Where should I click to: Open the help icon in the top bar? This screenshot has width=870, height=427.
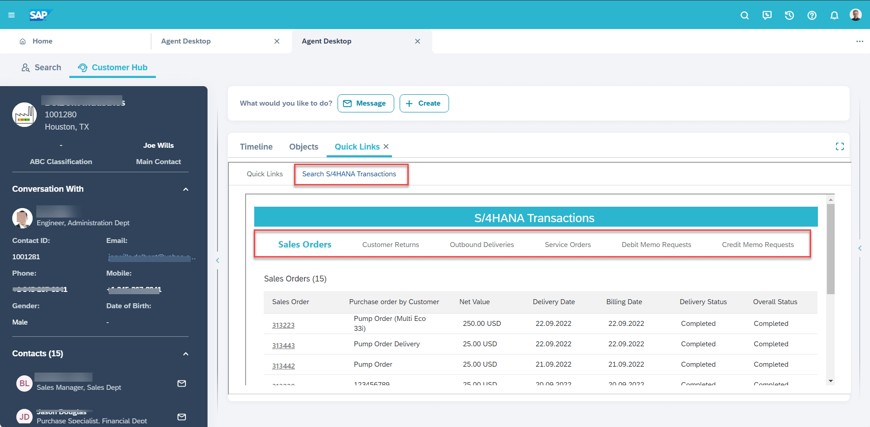pyautogui.click(x=812, y=15)
